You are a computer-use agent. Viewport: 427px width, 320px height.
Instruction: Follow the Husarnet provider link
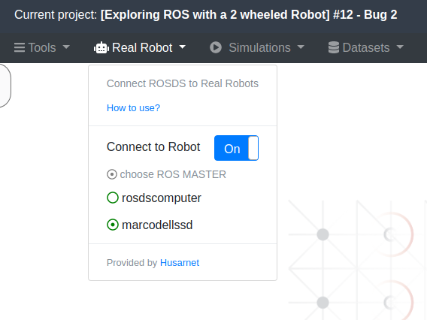tap(180, 263)
